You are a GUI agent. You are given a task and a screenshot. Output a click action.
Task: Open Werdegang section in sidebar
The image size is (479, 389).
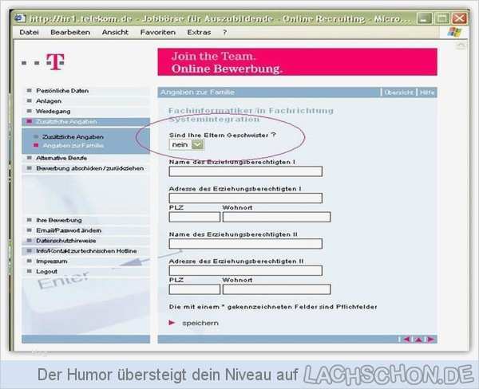point(53,112)
